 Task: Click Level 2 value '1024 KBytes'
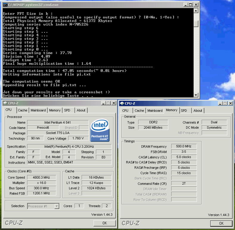coord(97,188)
